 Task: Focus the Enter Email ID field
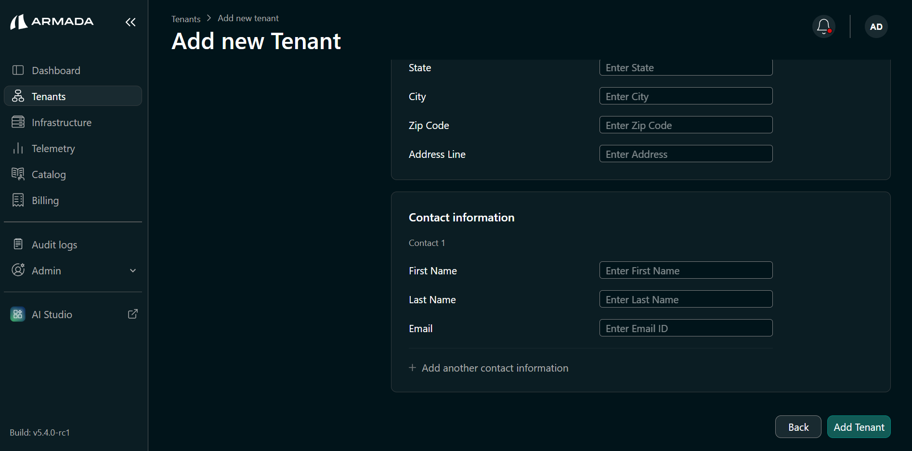click(x=686, y=328)
